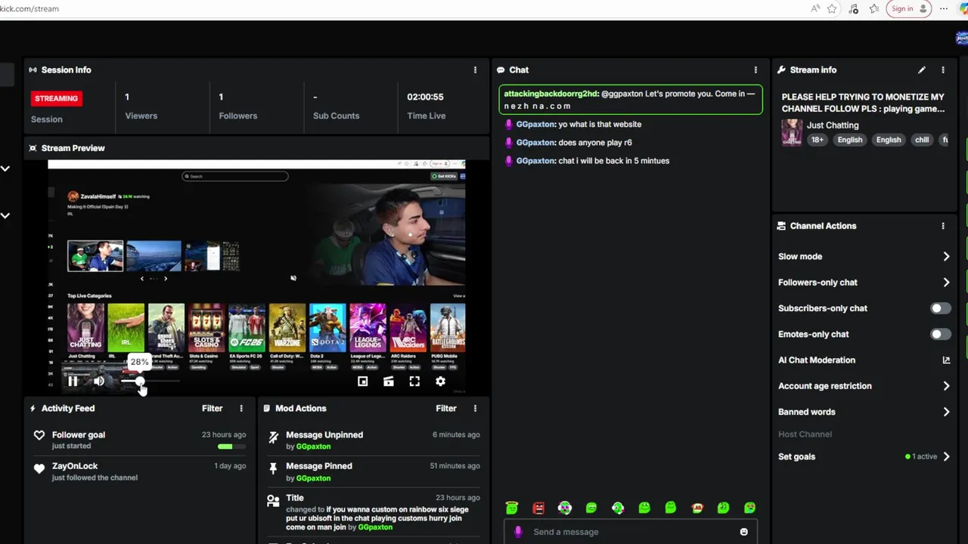Screen dimensions: 968x544
Task: Edit stream info with pencil icon
Action: (x=922, y=70)
